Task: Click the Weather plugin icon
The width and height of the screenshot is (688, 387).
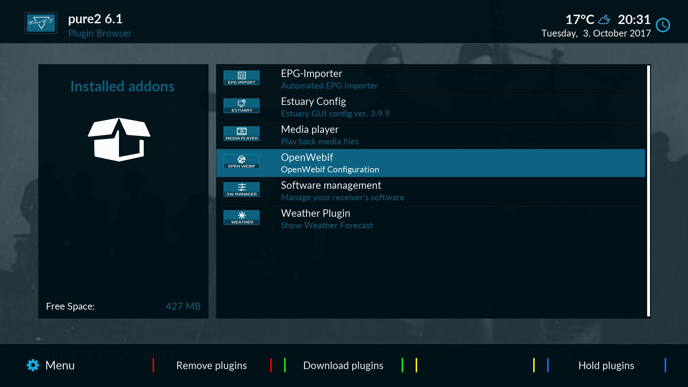Action: click(x=242, y=218)
